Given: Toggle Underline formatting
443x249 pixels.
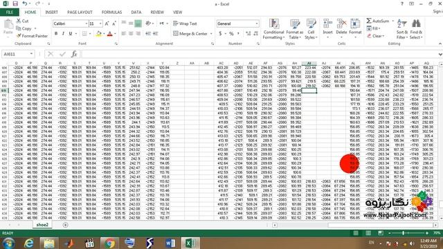Looking at the screenshot, I should pyautogui.click(x=71, y=34).
